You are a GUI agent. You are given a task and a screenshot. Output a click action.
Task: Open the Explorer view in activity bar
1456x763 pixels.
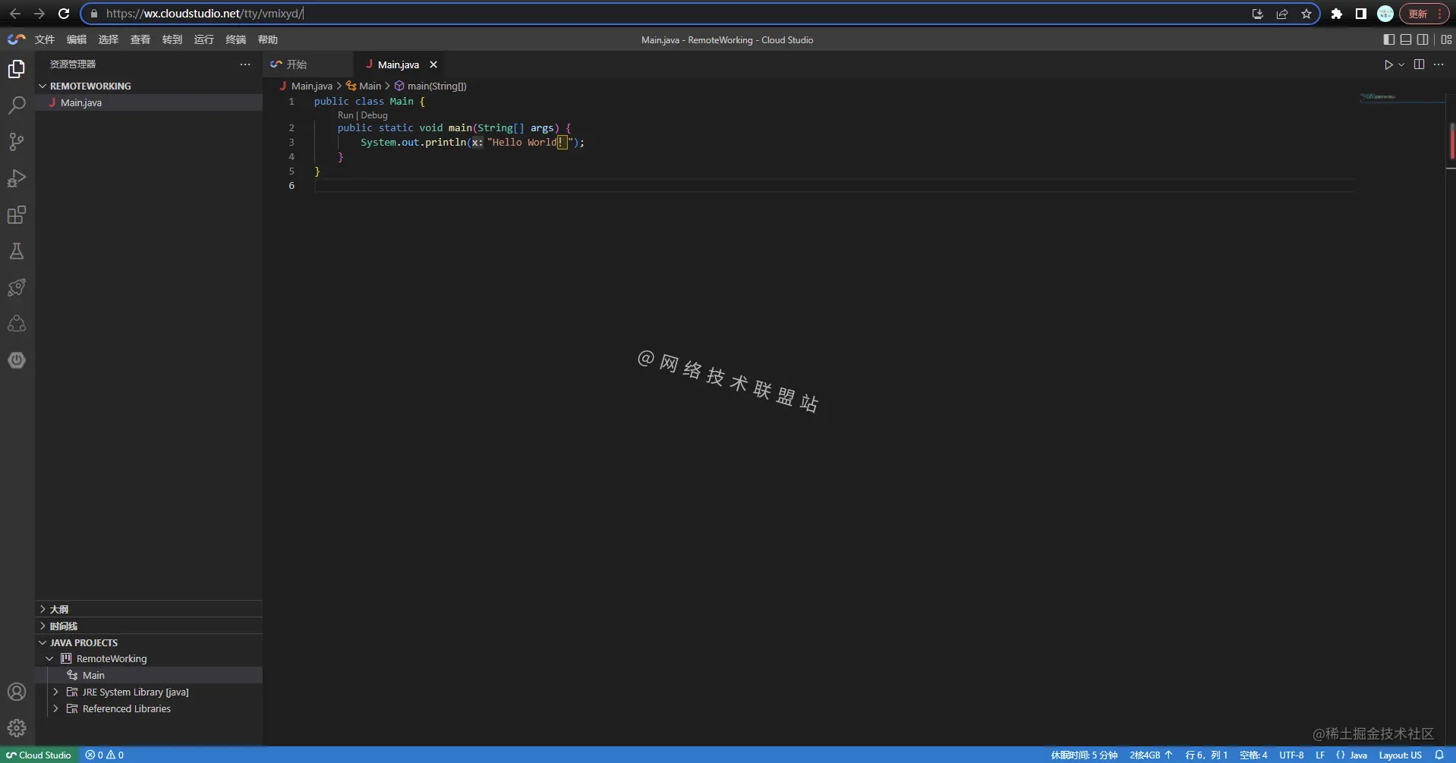click(x=17, y=69)
